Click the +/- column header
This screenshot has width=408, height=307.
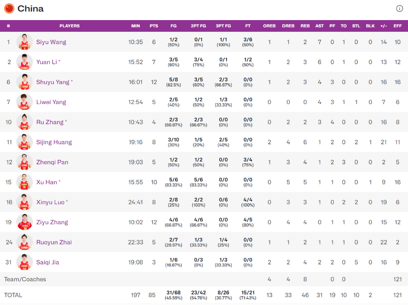[384, 26]
